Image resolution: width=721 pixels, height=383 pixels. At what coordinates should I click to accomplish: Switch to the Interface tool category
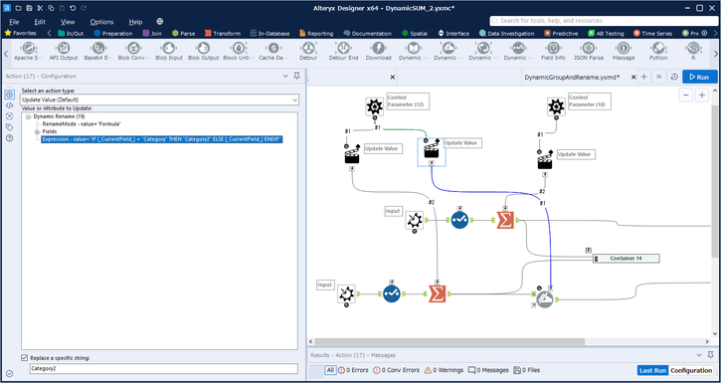[453, 33]
